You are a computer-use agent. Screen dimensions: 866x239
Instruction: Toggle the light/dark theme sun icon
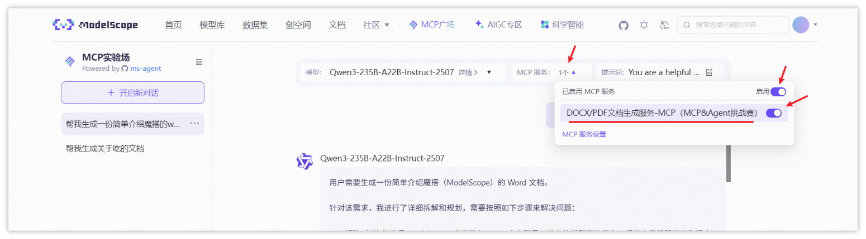pyautogui.click(x=644, y=25)
